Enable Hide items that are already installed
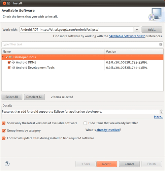165x171 pixels. (x=85, y=123)
